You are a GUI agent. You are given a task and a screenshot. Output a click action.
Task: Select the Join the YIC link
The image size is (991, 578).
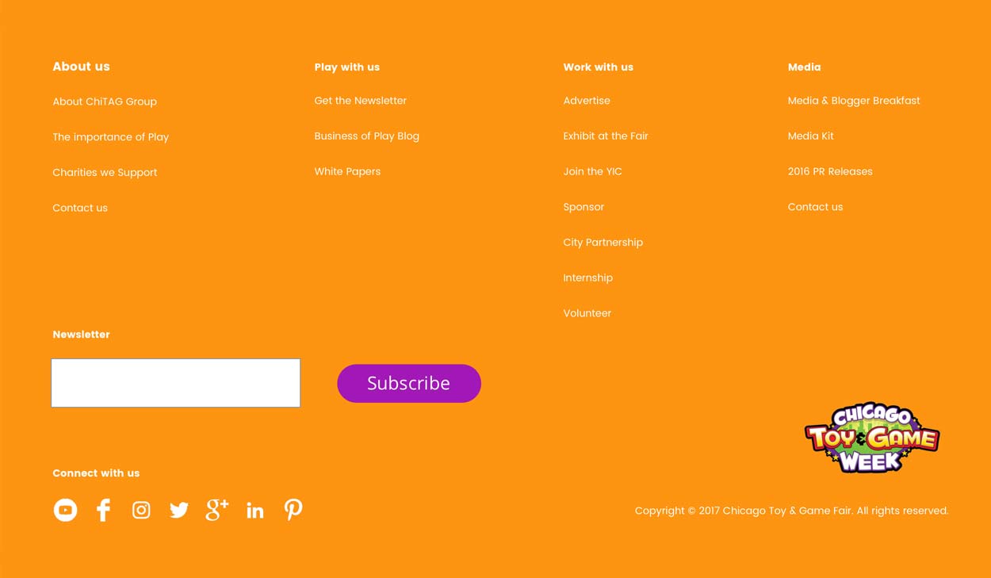(593, 171)
